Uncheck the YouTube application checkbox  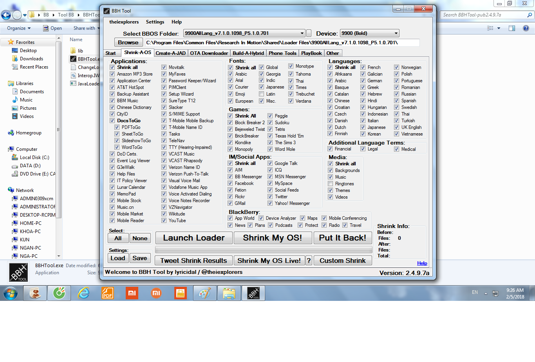click(x=164, y=221)
